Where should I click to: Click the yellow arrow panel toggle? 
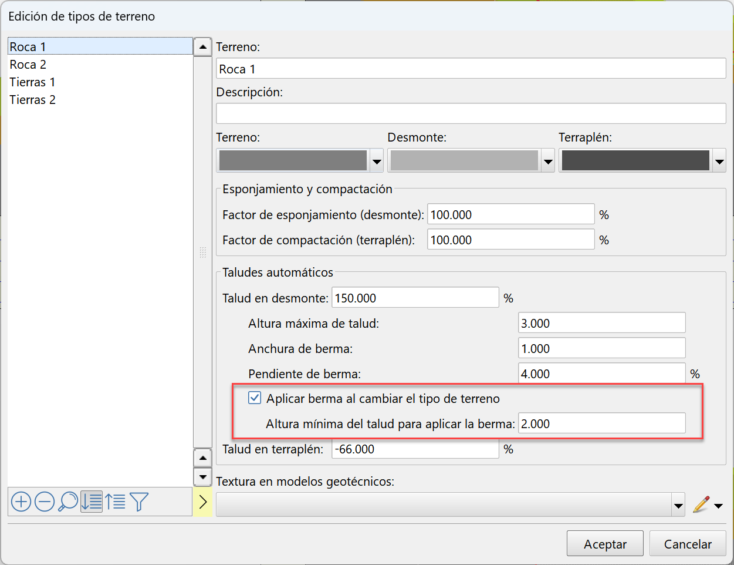202,502
